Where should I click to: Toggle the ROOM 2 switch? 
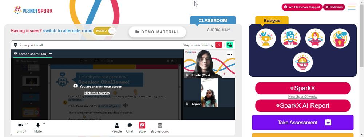tap(104, 31)
